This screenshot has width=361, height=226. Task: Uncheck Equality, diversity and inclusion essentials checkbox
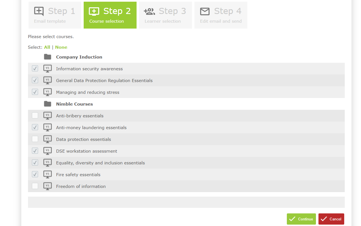tap(35, 162)
